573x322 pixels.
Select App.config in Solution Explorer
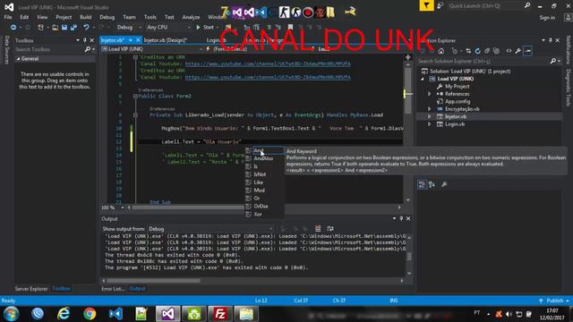point(458,101)
